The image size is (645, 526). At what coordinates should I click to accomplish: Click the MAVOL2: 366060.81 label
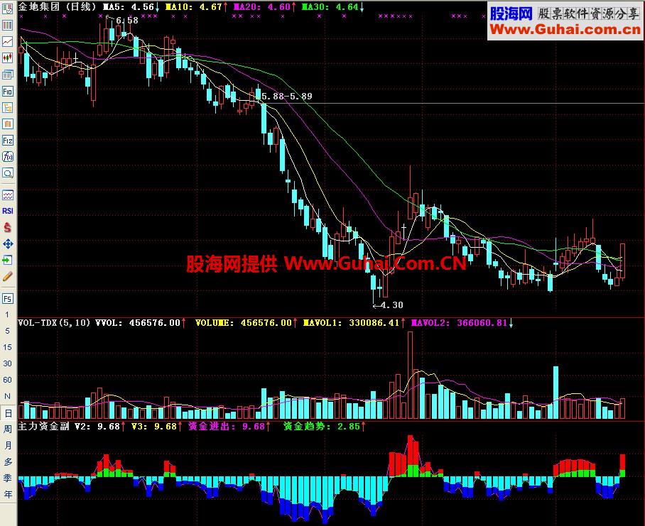pyautogui.click(x=462, y=323)
